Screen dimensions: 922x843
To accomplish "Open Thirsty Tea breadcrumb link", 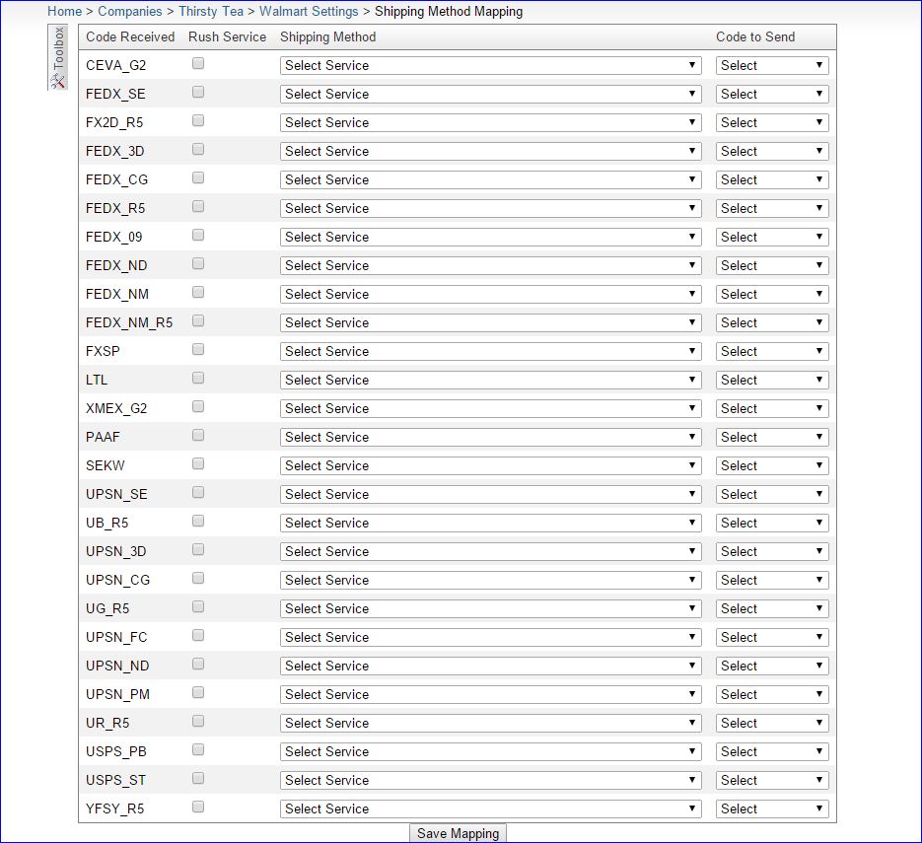I will tap(211, 11).
